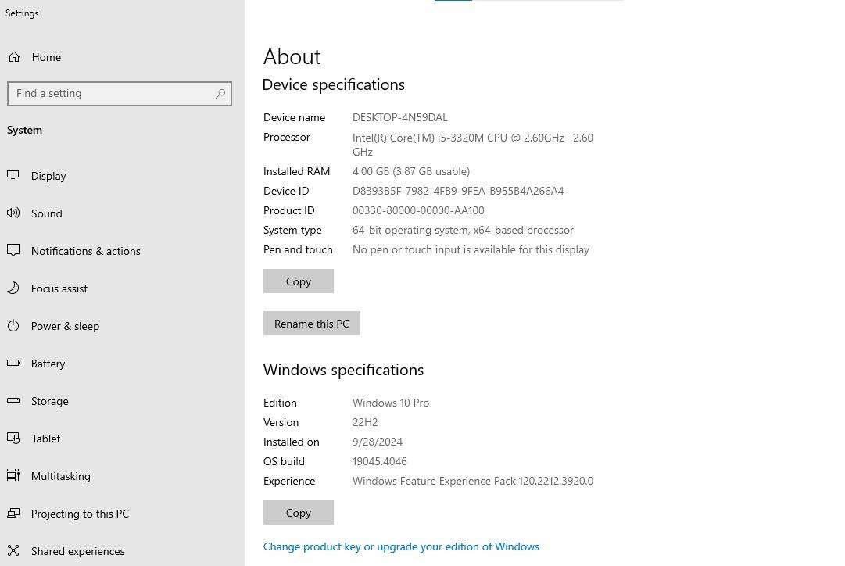845x566 pixels.
Task: Click the Focus assist moon icon
Action: coord(13,288)
